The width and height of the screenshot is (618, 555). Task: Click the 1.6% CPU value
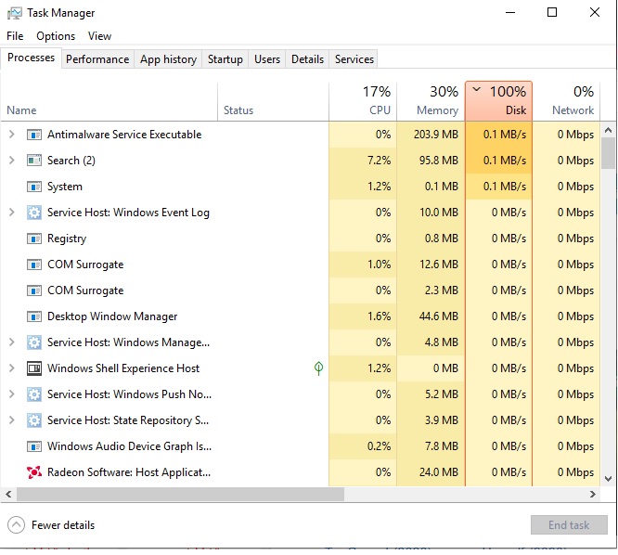[379, 316]
